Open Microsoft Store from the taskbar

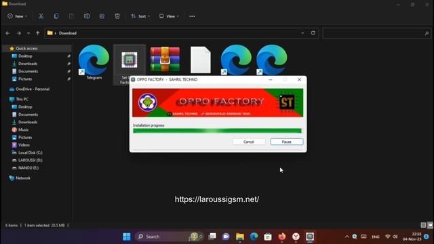268,237
